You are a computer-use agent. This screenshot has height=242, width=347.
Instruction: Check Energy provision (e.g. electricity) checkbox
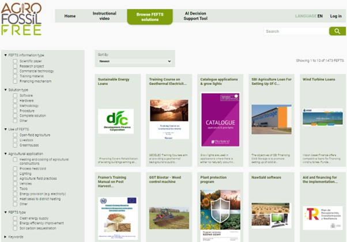point(15,194)
